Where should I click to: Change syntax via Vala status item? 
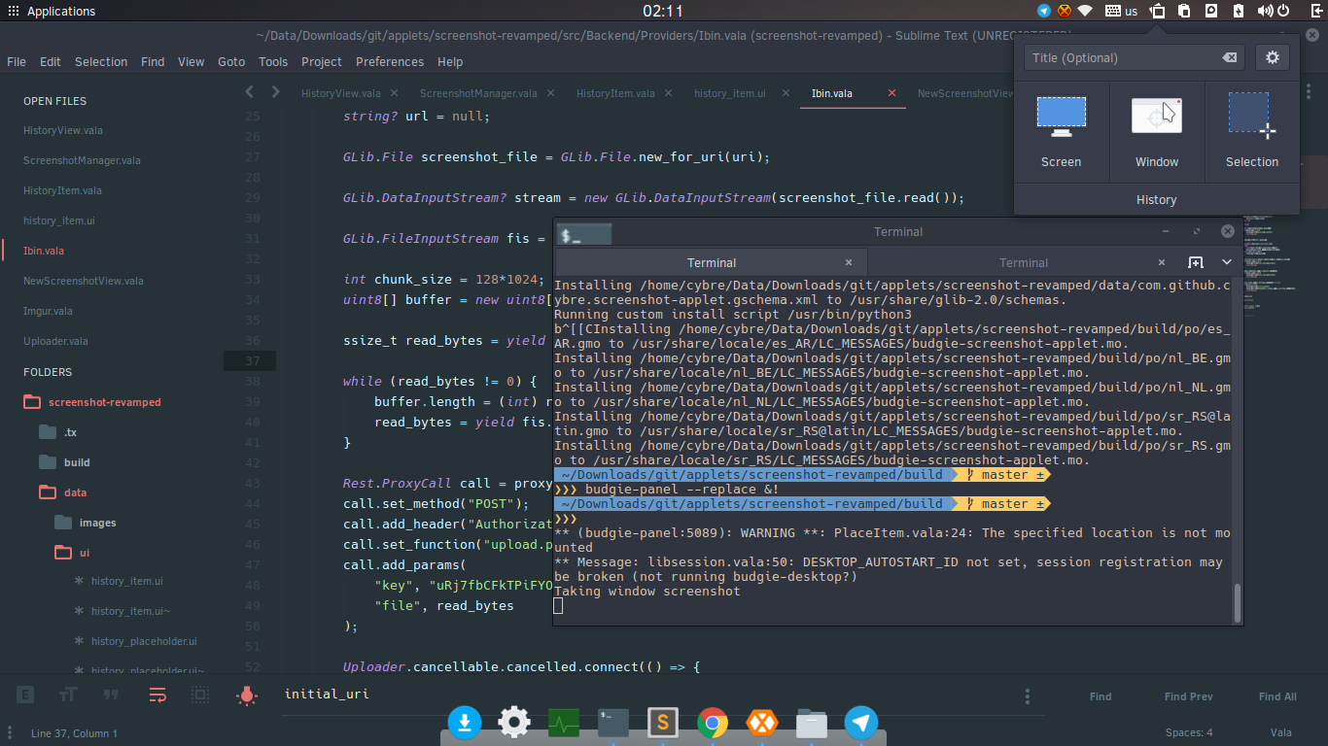(1280, 733)
